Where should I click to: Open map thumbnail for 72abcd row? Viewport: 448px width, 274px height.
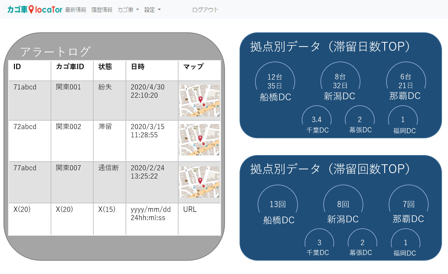[x=199, y=140]
